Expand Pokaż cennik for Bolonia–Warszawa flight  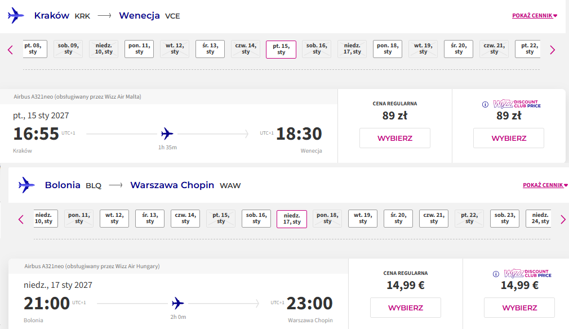[545, 185]
